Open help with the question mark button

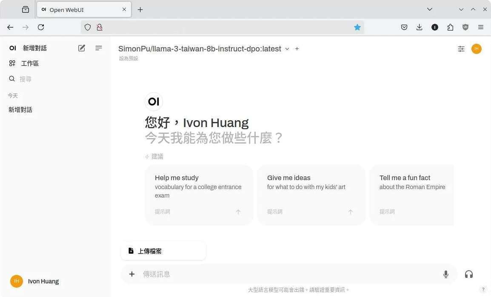pos(483,289)
